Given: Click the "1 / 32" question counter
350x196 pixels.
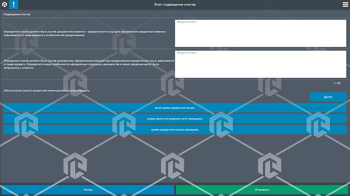Looking at the screenshot, I should point(337,83).
